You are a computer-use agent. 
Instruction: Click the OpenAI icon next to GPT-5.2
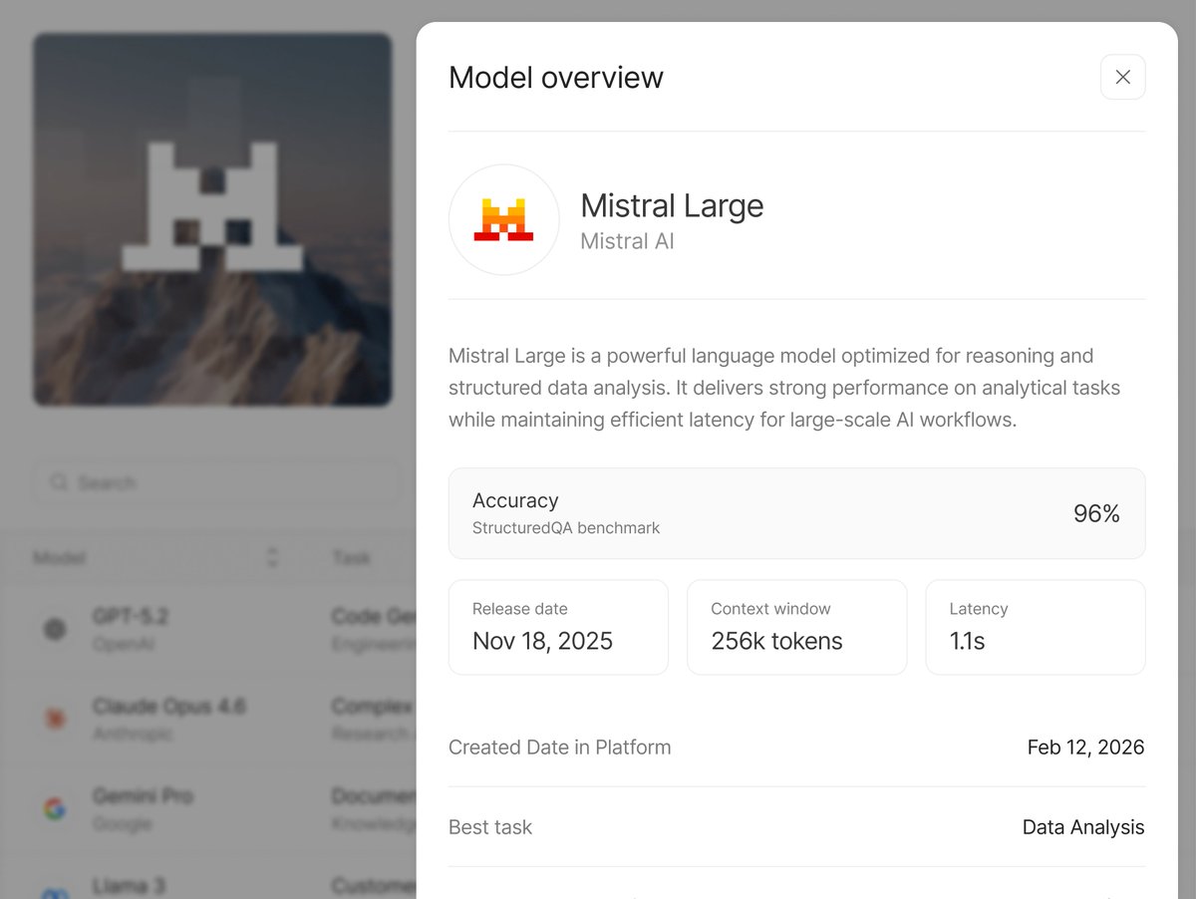tap(55, 629)
